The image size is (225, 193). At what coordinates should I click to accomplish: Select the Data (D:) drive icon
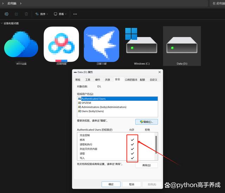coord(182,46)
